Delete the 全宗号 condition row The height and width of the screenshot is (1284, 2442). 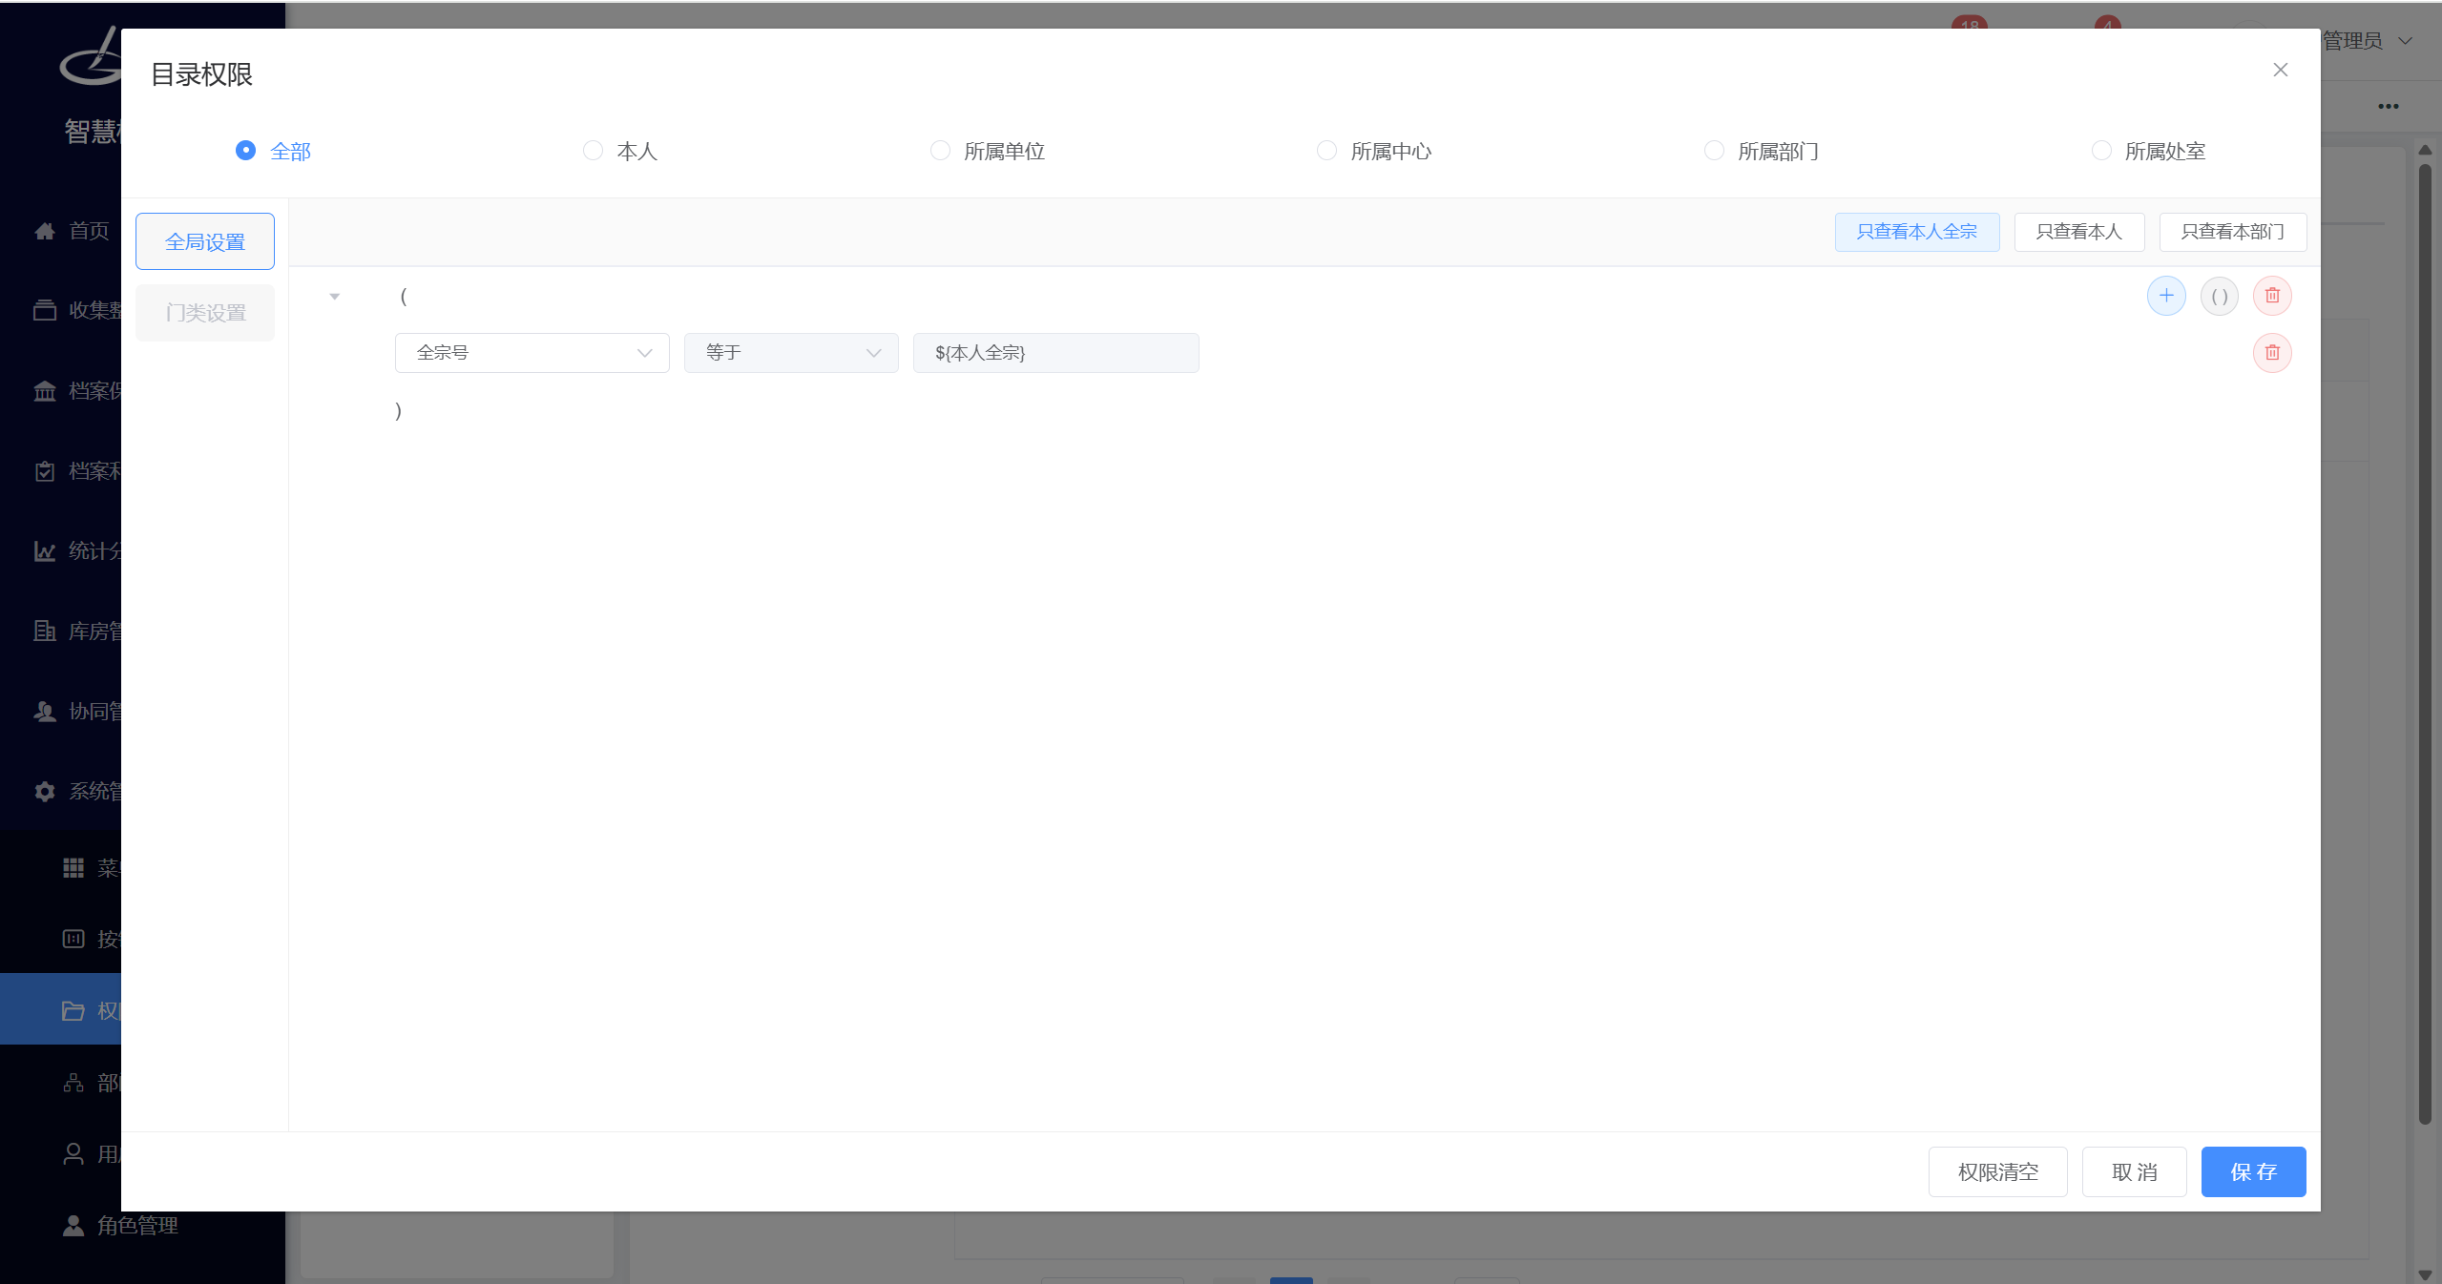pyautogui.click(x=2272, y=353)
